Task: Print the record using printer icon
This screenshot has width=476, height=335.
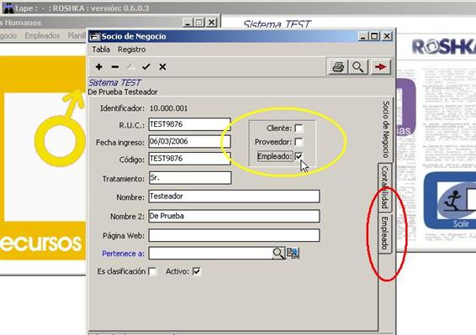Action: (338, 66)
